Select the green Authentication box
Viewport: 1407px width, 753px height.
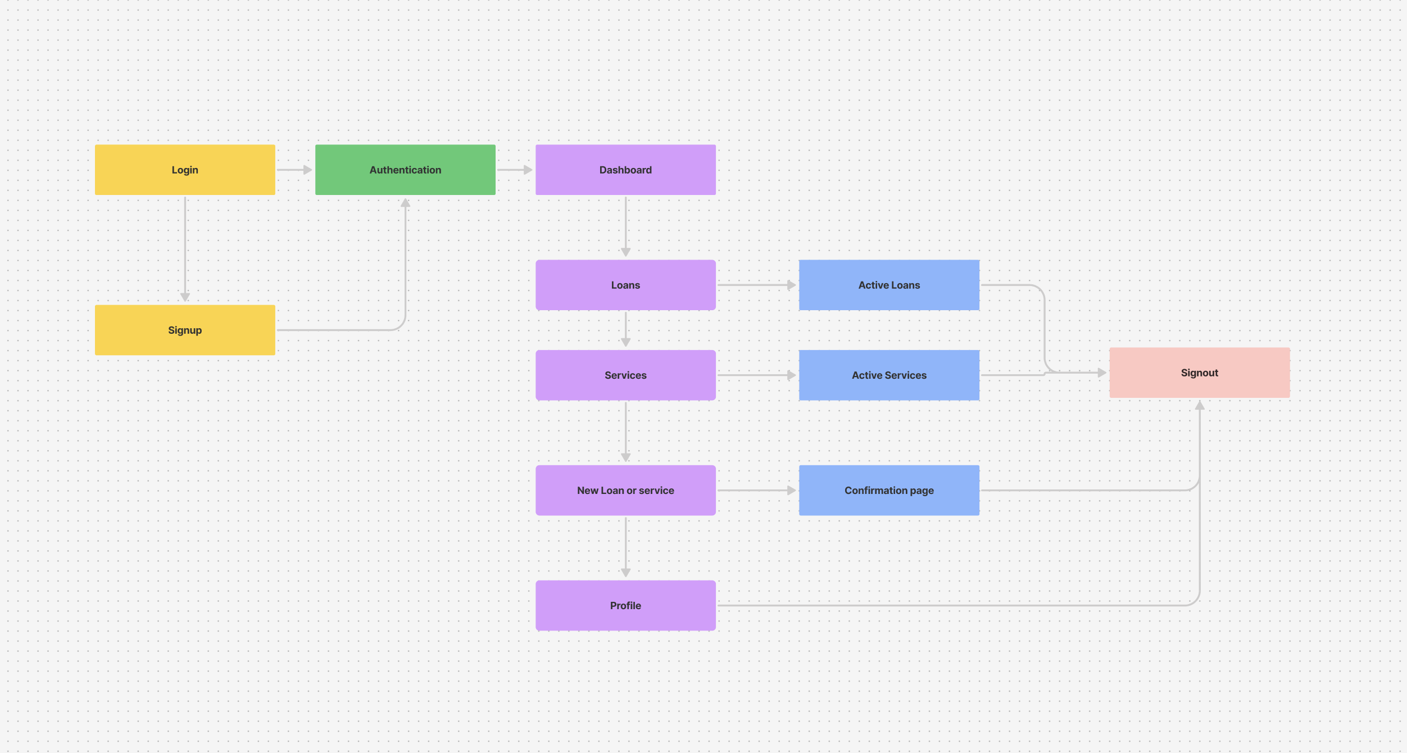coord(405,170)
